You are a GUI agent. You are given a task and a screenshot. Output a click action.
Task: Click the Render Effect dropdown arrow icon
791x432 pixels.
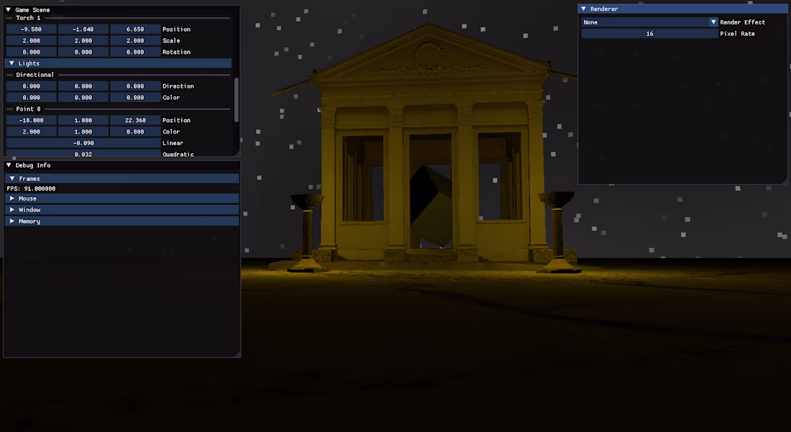point(713,22)
